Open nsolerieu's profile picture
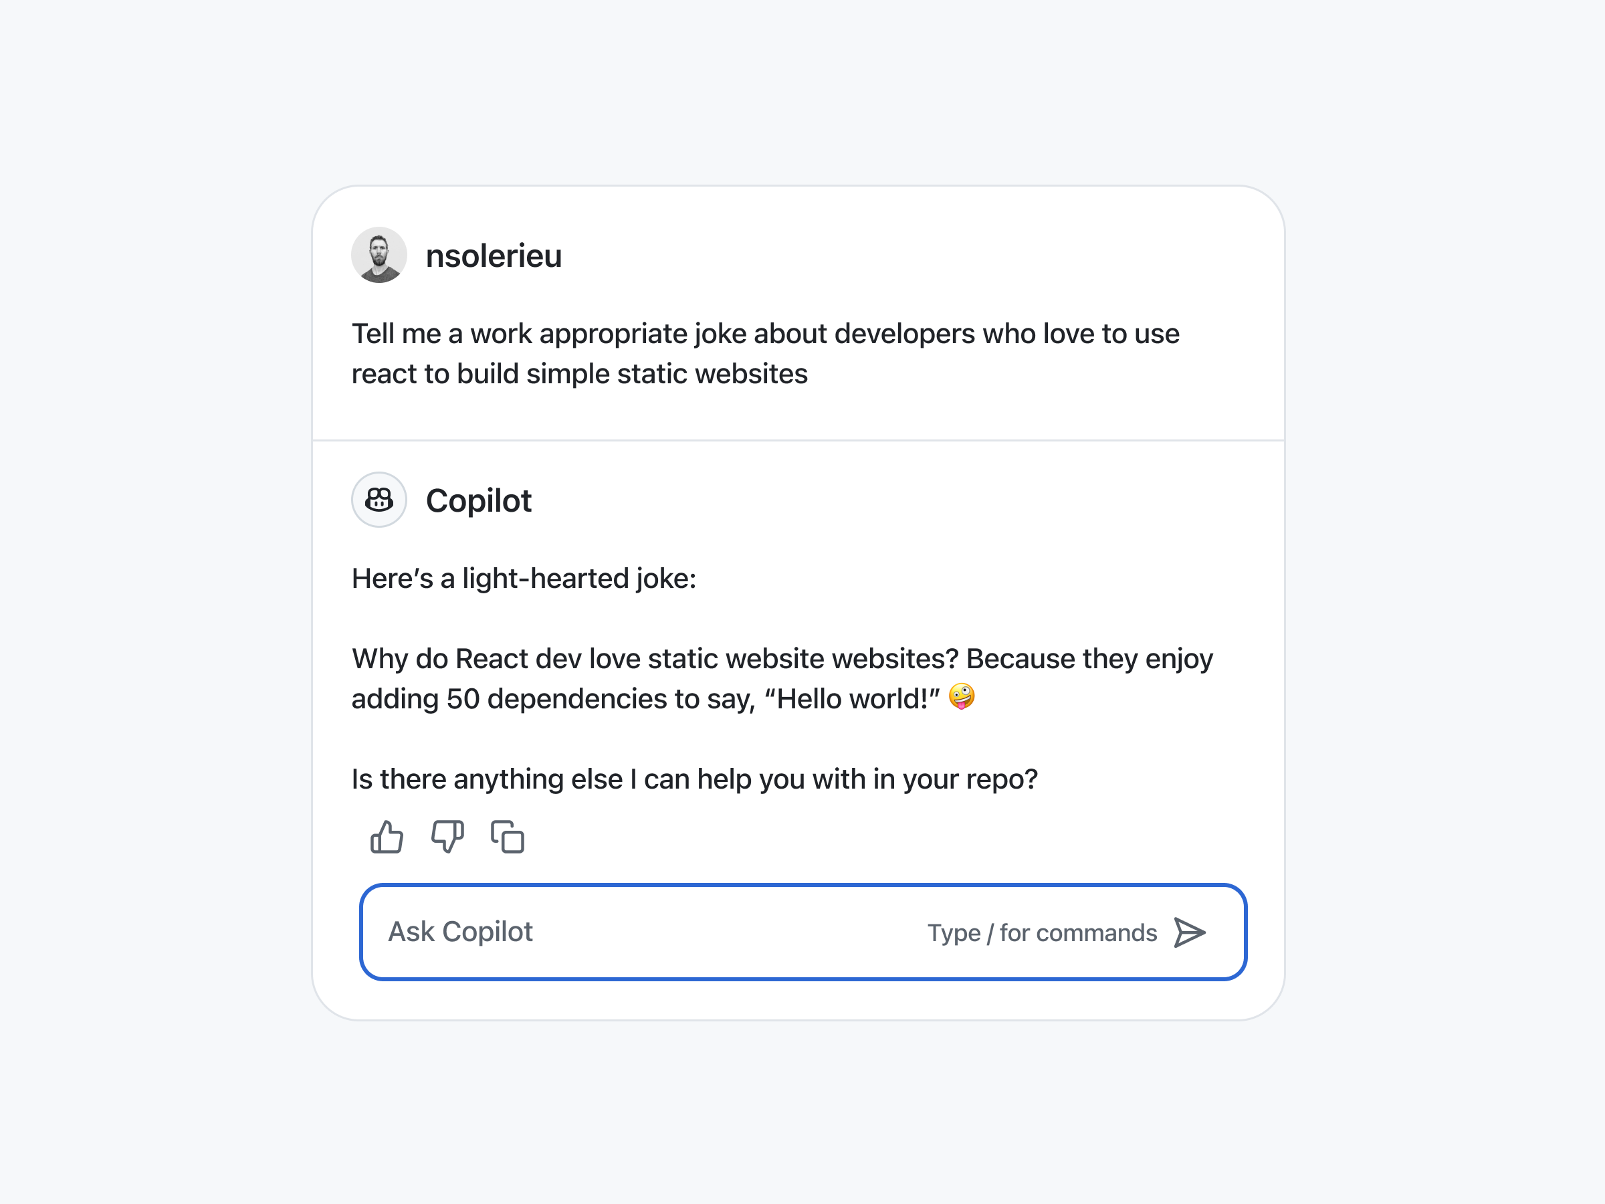1605x1204 pixels. 379,256
